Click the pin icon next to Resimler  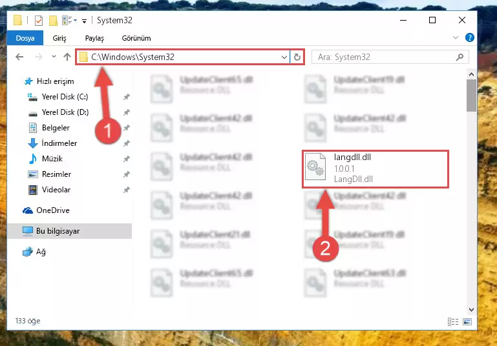(x=127, y=174)
